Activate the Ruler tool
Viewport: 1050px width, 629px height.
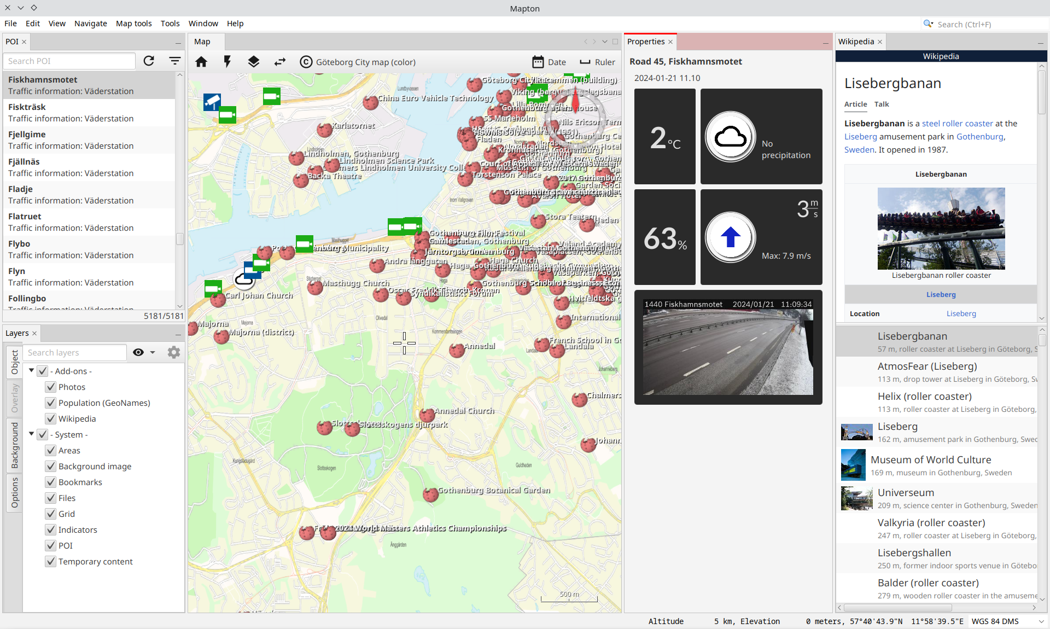pos(597,62)
